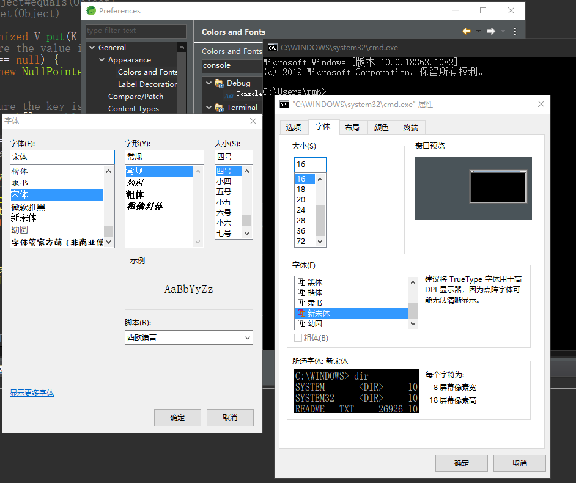Click the 'console' filter field in Colors and Fonts

(x=232, y=65)
